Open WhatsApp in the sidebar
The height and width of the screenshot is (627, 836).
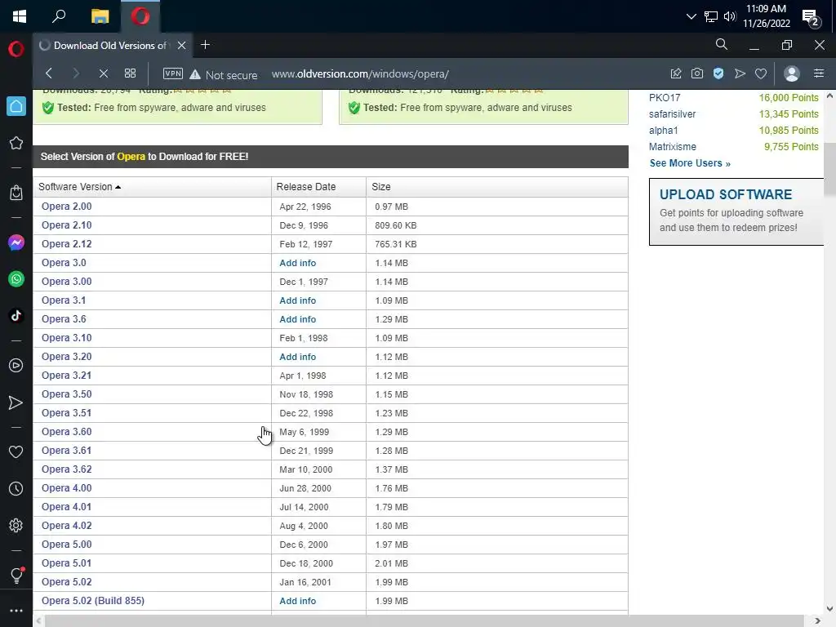tap(16, 279)
